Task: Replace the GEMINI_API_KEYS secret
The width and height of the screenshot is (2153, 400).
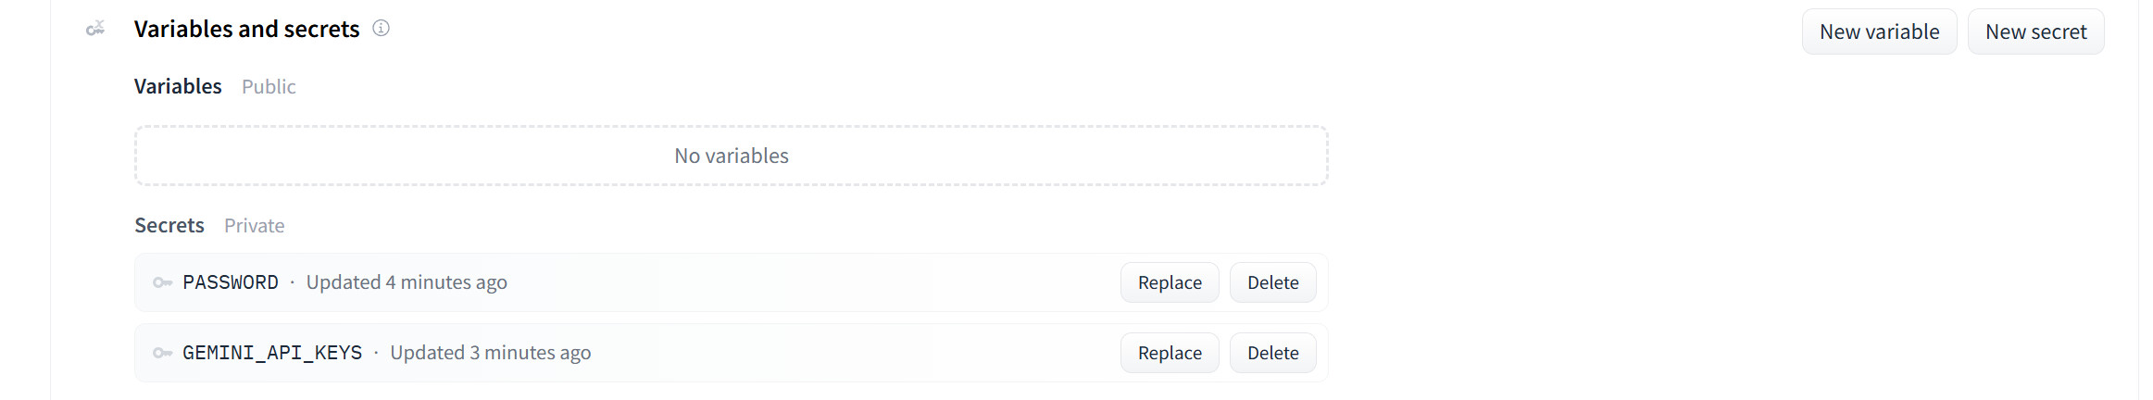Action: 1169,353
